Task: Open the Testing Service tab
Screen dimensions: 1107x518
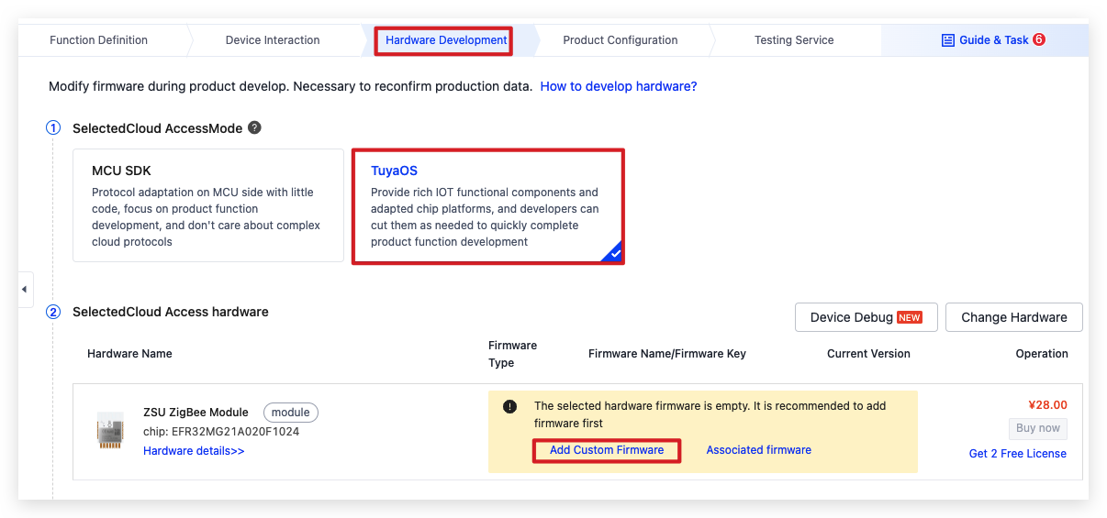Action: [x=794, y=40]
